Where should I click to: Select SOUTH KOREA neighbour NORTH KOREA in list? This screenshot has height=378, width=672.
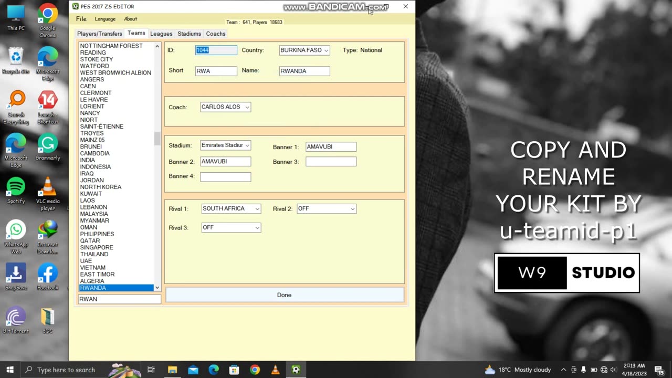(x=101, y=187)
